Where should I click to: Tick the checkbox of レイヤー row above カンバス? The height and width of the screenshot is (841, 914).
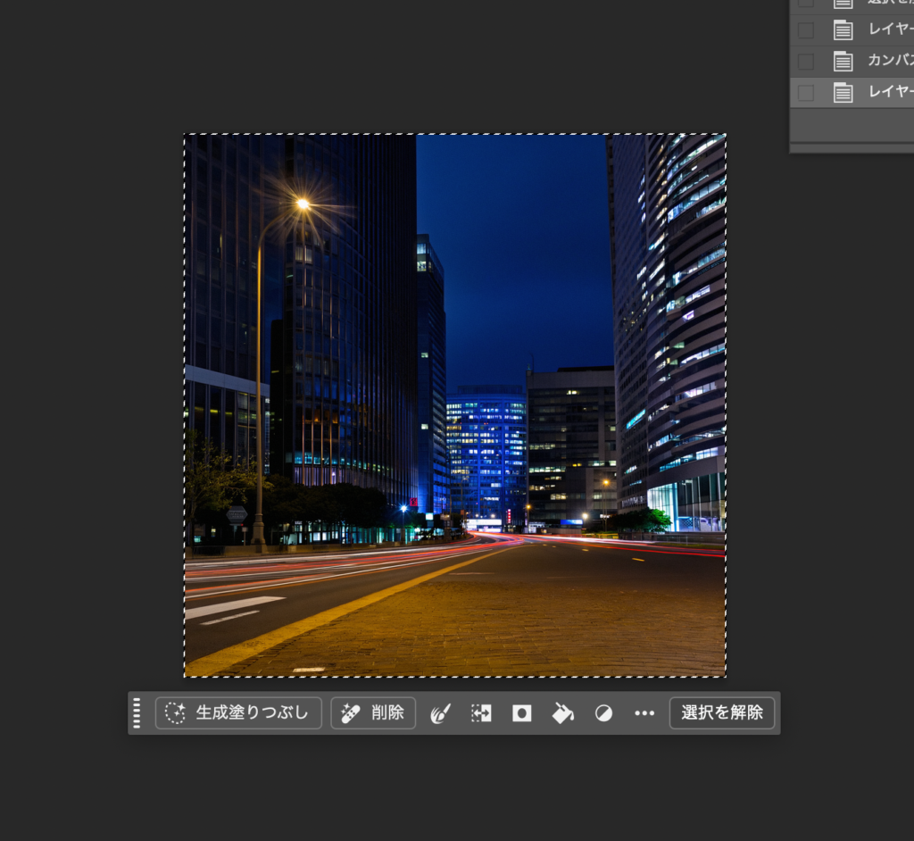click(x=806, y=30)
